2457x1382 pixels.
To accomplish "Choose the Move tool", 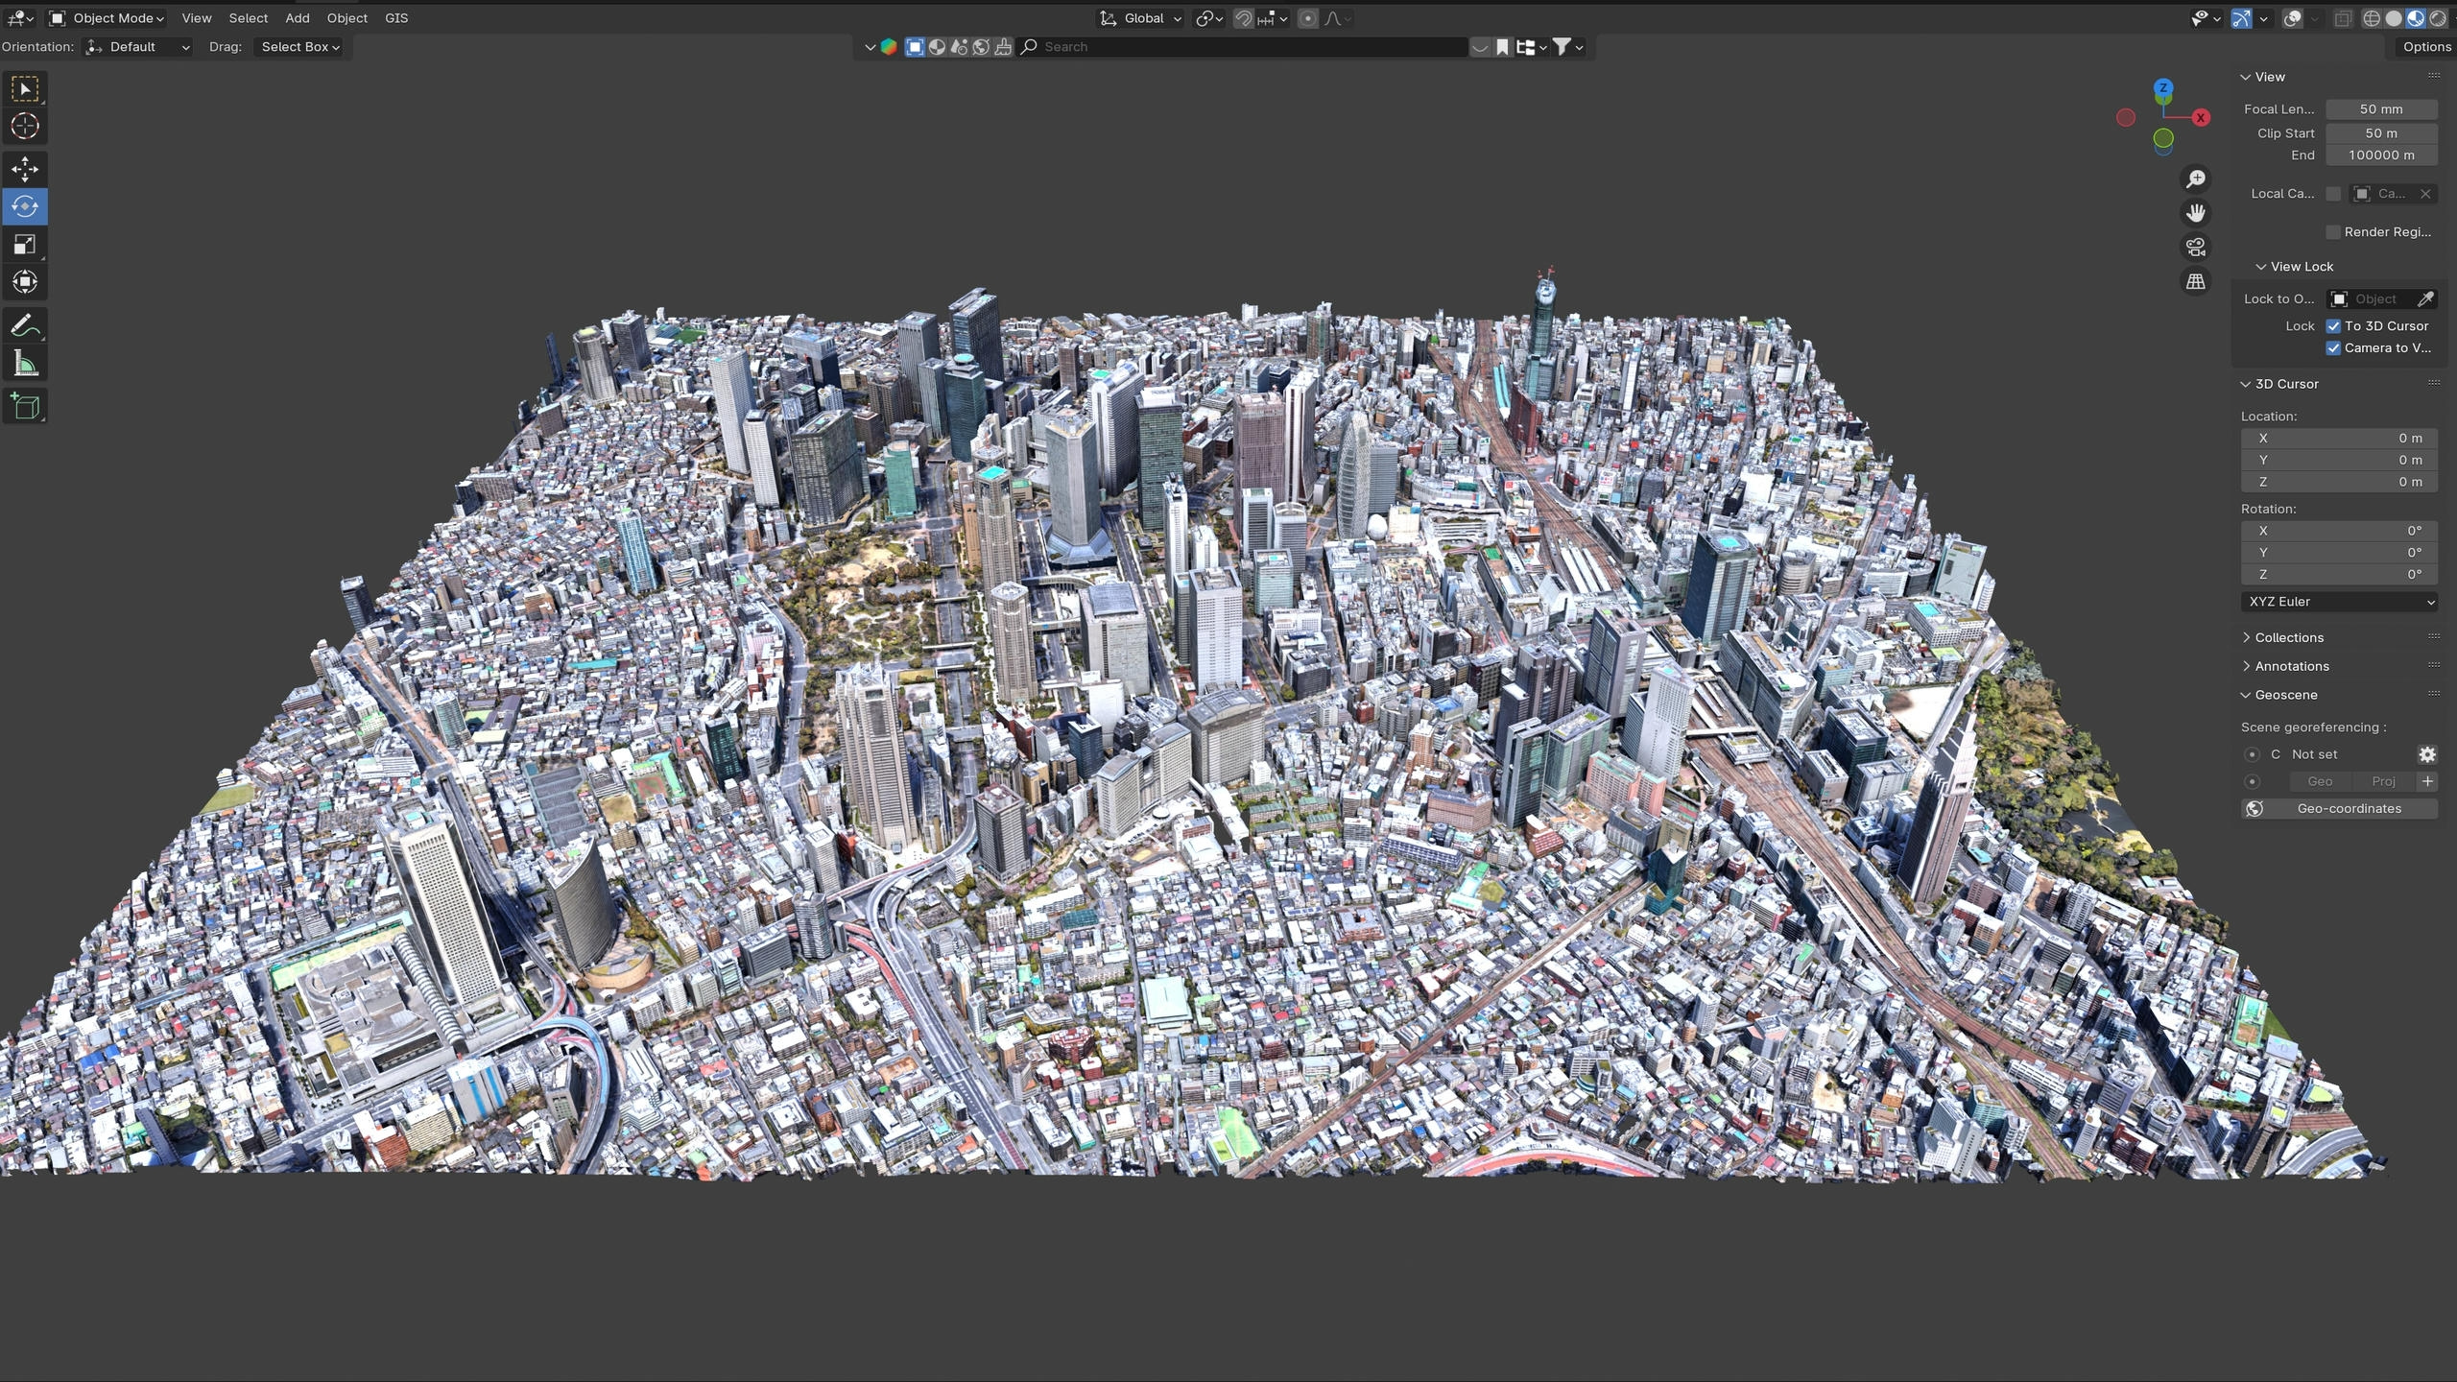I will (x=25, y=169).
